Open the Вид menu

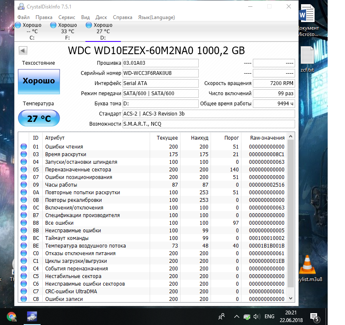tap(85, 17)
